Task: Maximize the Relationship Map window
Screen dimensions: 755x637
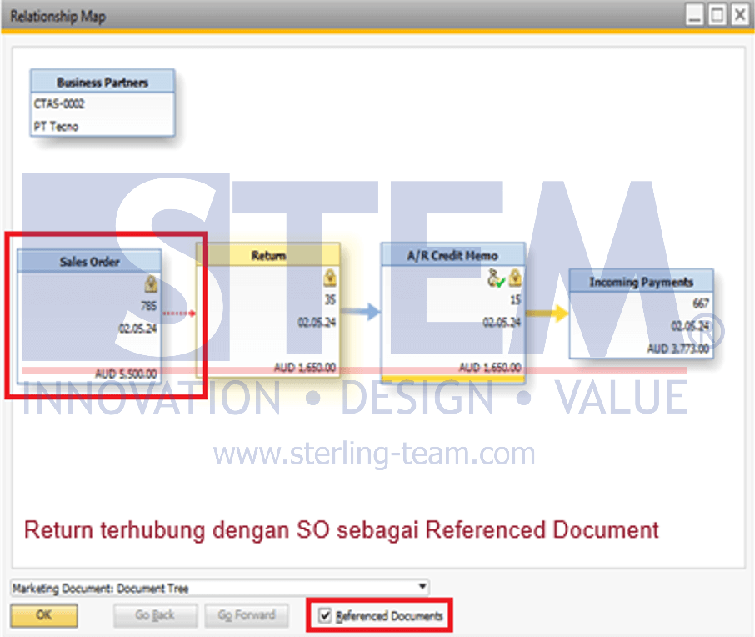Action: pos(717,14)
